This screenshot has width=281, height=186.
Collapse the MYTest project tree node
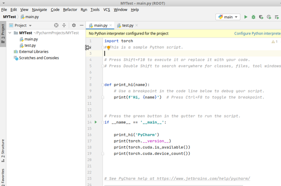pos(10,33)
